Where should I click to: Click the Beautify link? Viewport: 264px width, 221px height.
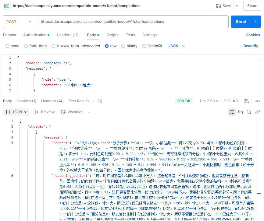[251, 46]
